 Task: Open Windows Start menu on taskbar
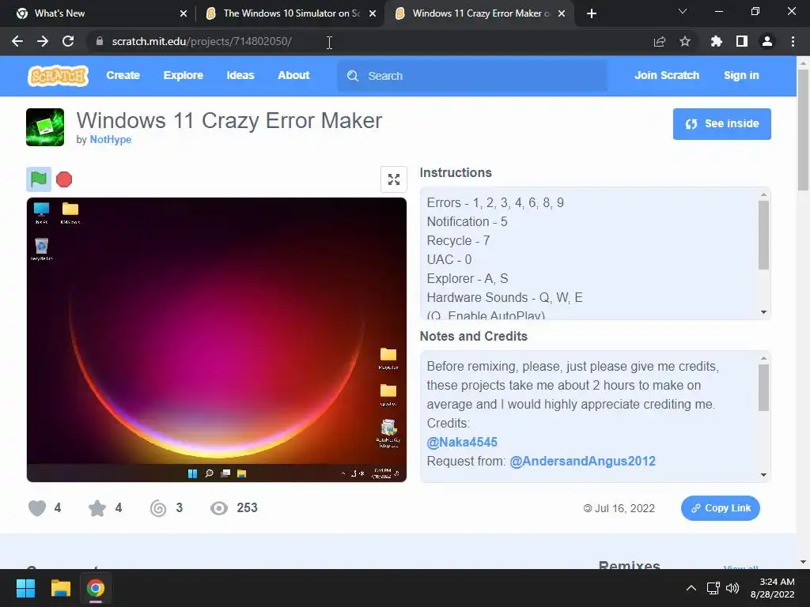[x=25, y=588]
